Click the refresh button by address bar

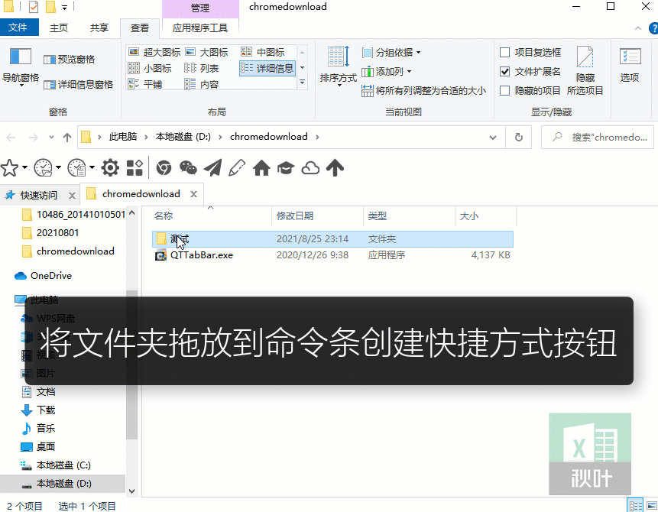click(x=519, y=138)
